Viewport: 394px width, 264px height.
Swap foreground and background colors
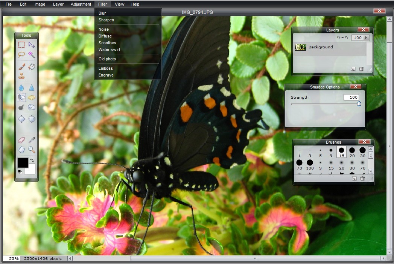coord(32,160)
